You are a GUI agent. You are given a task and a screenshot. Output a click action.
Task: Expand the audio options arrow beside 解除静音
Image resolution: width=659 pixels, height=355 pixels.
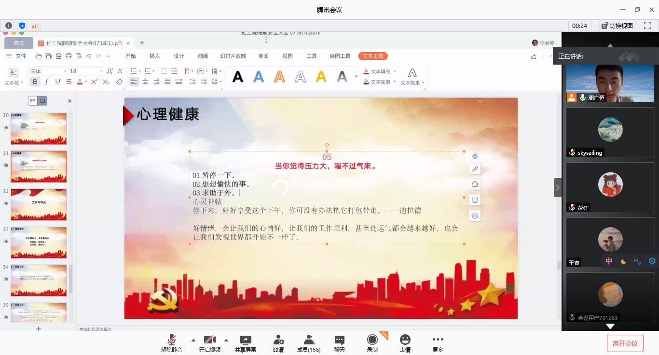[x=193, y=340]
